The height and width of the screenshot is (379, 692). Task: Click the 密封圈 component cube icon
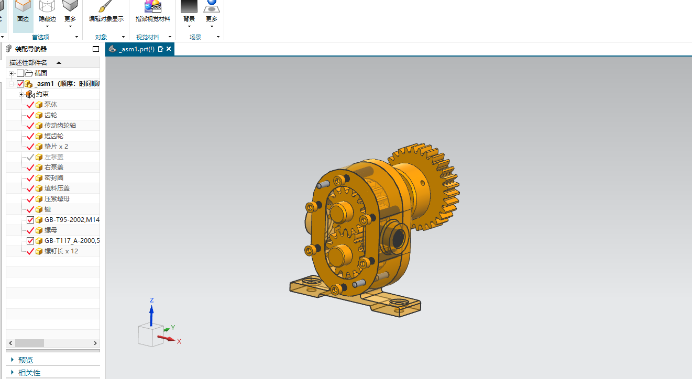pos(39,178)
